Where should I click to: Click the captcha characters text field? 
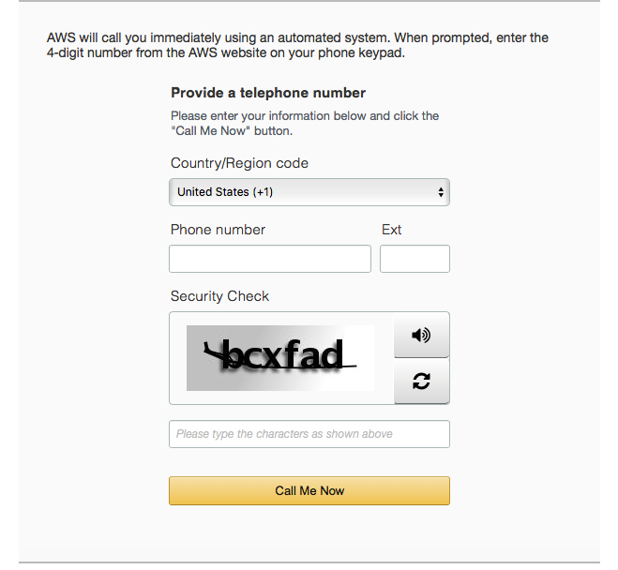click(309, 434)
